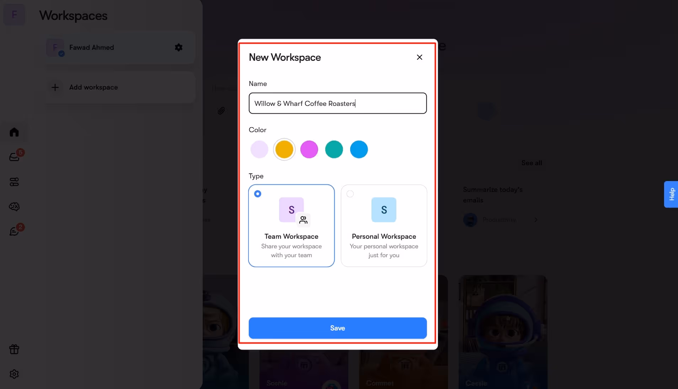This screenshot has width=678, height=389.
Task: Open the filters icon in the sidebar
Action: pos(14,182)
